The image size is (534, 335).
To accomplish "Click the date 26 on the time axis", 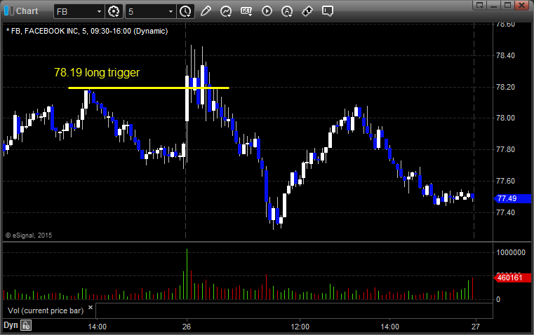I will (x=187, y=327).
